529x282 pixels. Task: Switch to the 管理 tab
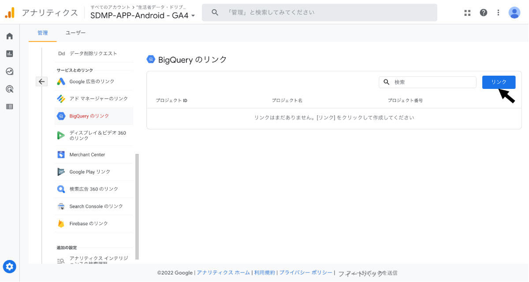pyautogui.click(x=43, y=33)
